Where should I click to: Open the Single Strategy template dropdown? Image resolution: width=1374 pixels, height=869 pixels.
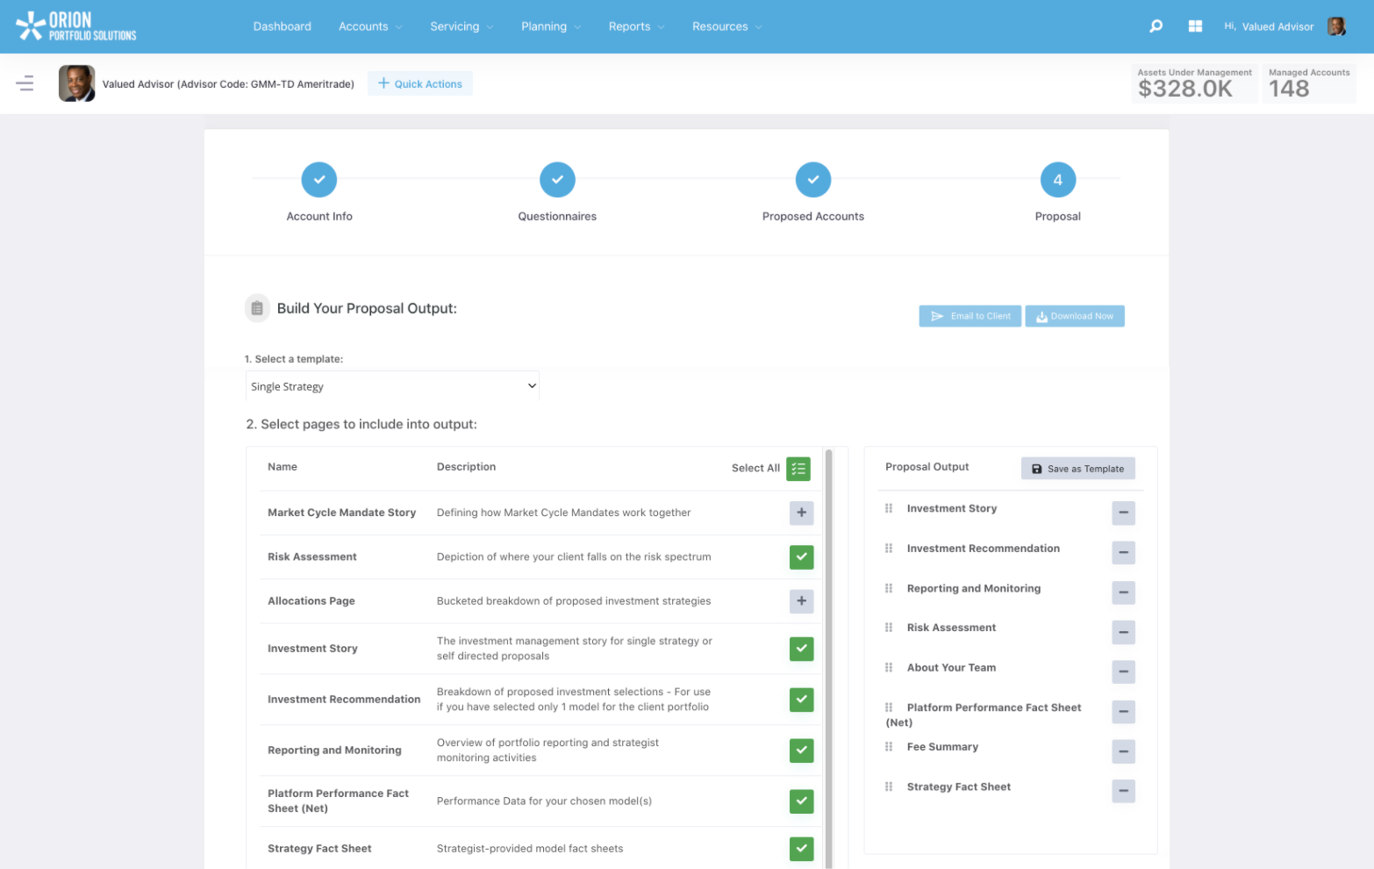tap(392, 386)
